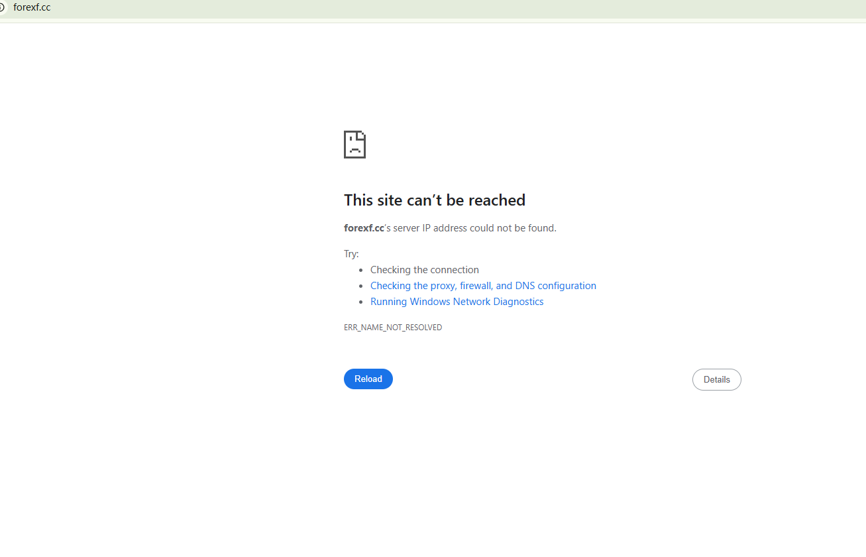This screenshot has height=557, width=866.
Task: Click the "Checking the connection" list item
Action: 425,270
